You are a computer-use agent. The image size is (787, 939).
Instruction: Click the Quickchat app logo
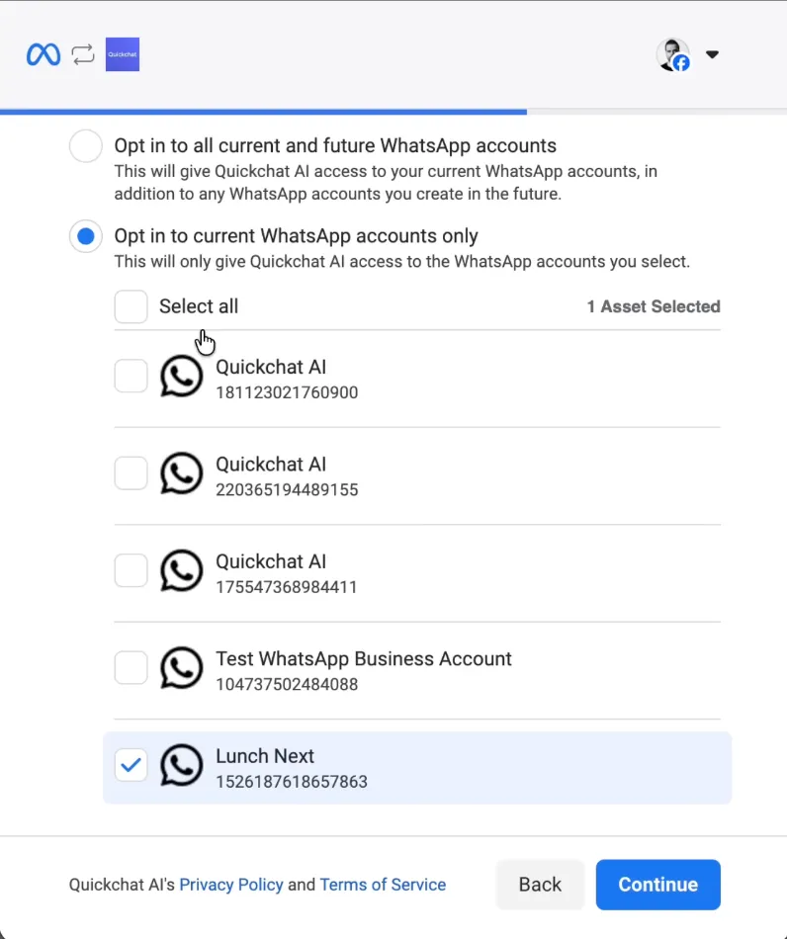(x=123, y=54)
